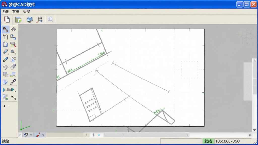Click the teal play triangle icon

(x=4, y=90)
